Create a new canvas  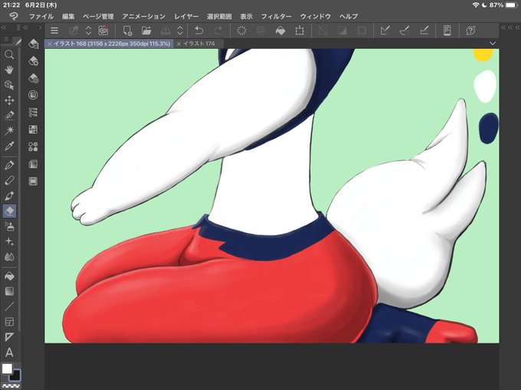127,31
